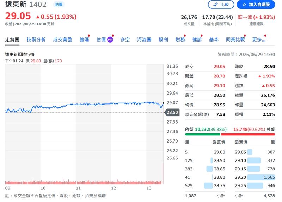Click ask price 29.15

(240, 169)
